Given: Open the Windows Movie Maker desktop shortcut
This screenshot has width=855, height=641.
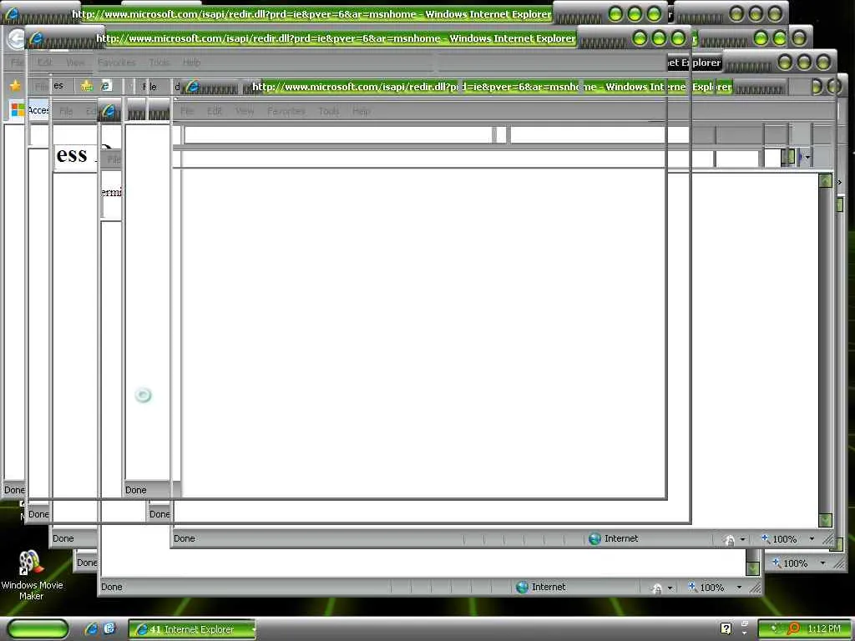Looking at the screenshot, I should pos(32,576).
